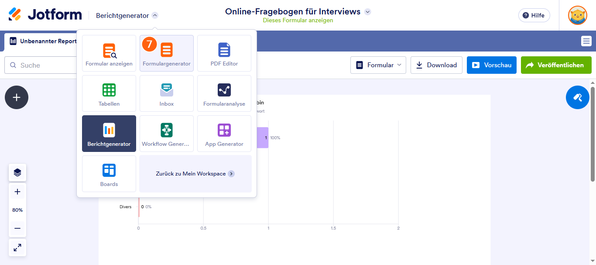The height and width of the screenshot is (265, 596).
Task: Open the user avatar menu
Action: pos(577,15)
